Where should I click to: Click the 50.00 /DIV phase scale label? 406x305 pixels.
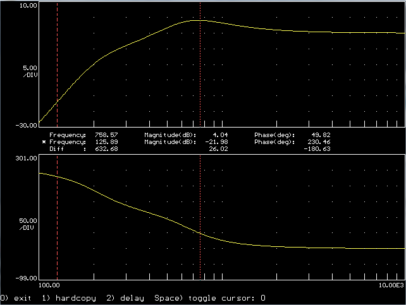[x=28, y=224]
